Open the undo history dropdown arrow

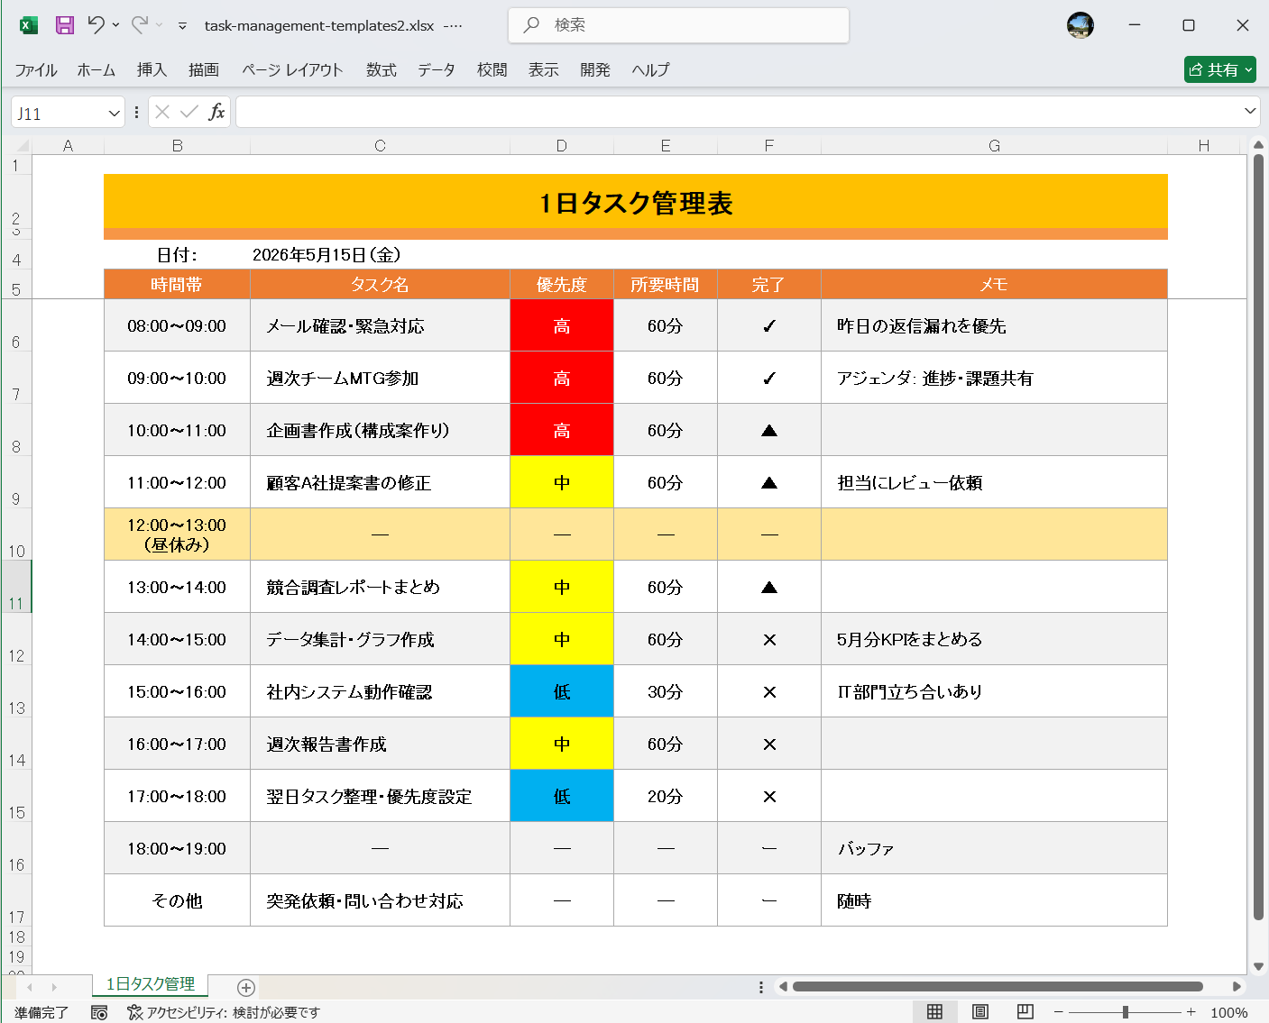(x=115, y=25)
